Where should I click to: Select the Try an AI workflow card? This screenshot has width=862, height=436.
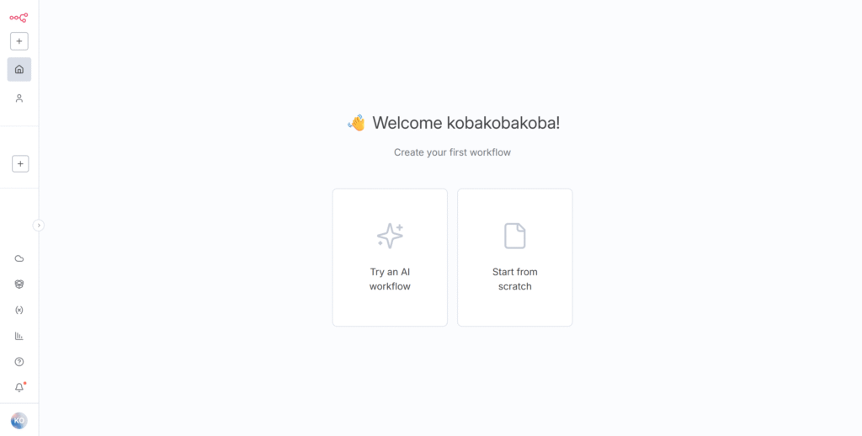pyautogui.click(x=390, y=258)
